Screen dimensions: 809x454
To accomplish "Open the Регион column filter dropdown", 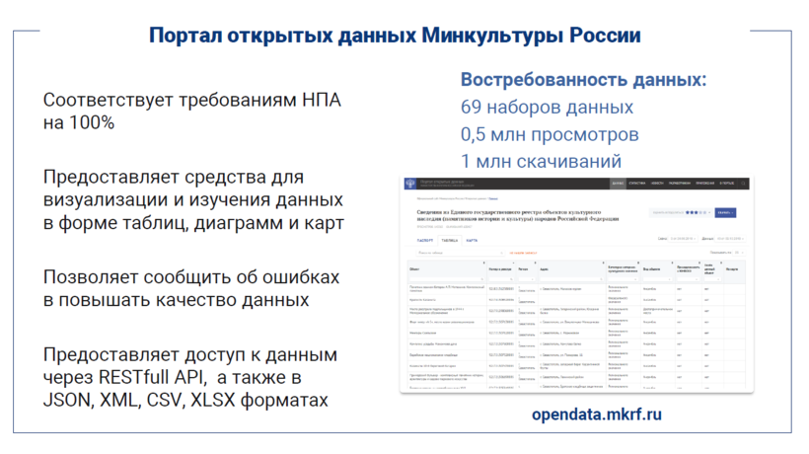I will pyautogui.click(x=526, y=276).
